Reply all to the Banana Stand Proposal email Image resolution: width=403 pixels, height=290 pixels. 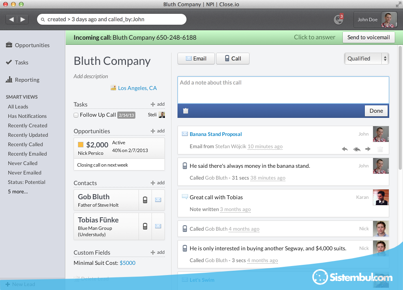click(x=357, y=149)
